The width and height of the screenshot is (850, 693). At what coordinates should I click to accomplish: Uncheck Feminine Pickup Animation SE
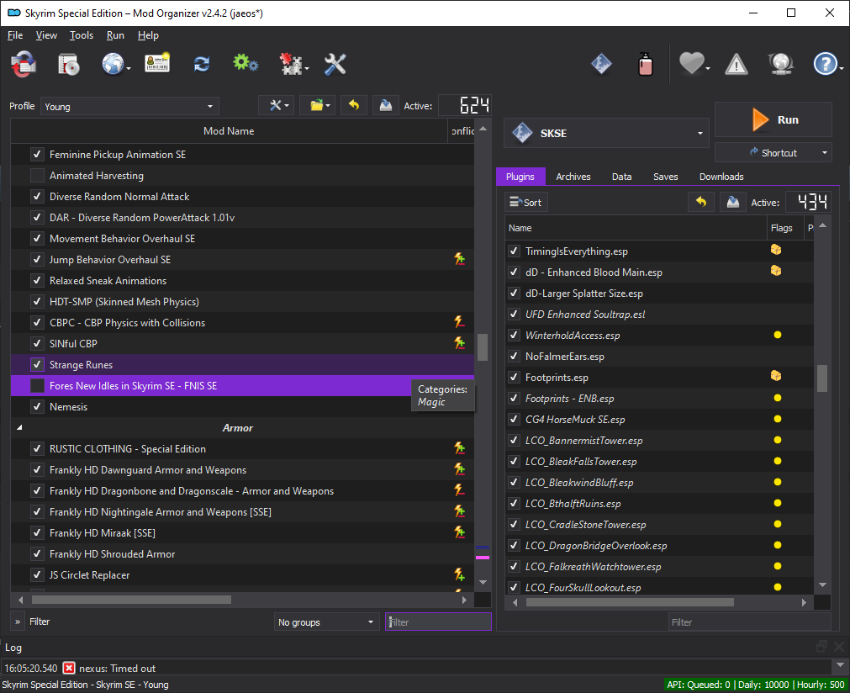(x=37, y=155)
